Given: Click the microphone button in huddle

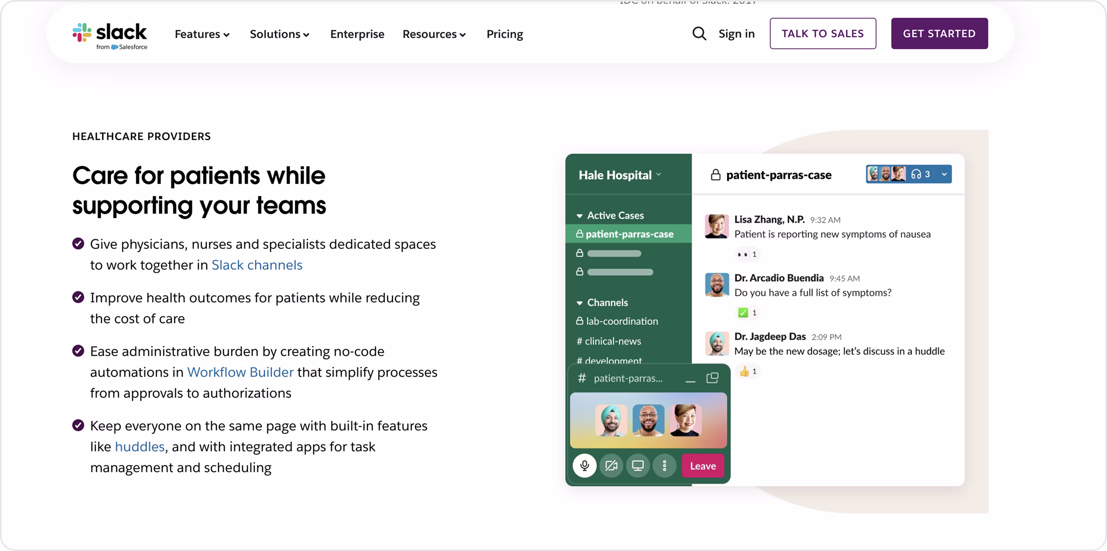Looking at the screenshot, I should pyautogui.click(x=584, y=466).
